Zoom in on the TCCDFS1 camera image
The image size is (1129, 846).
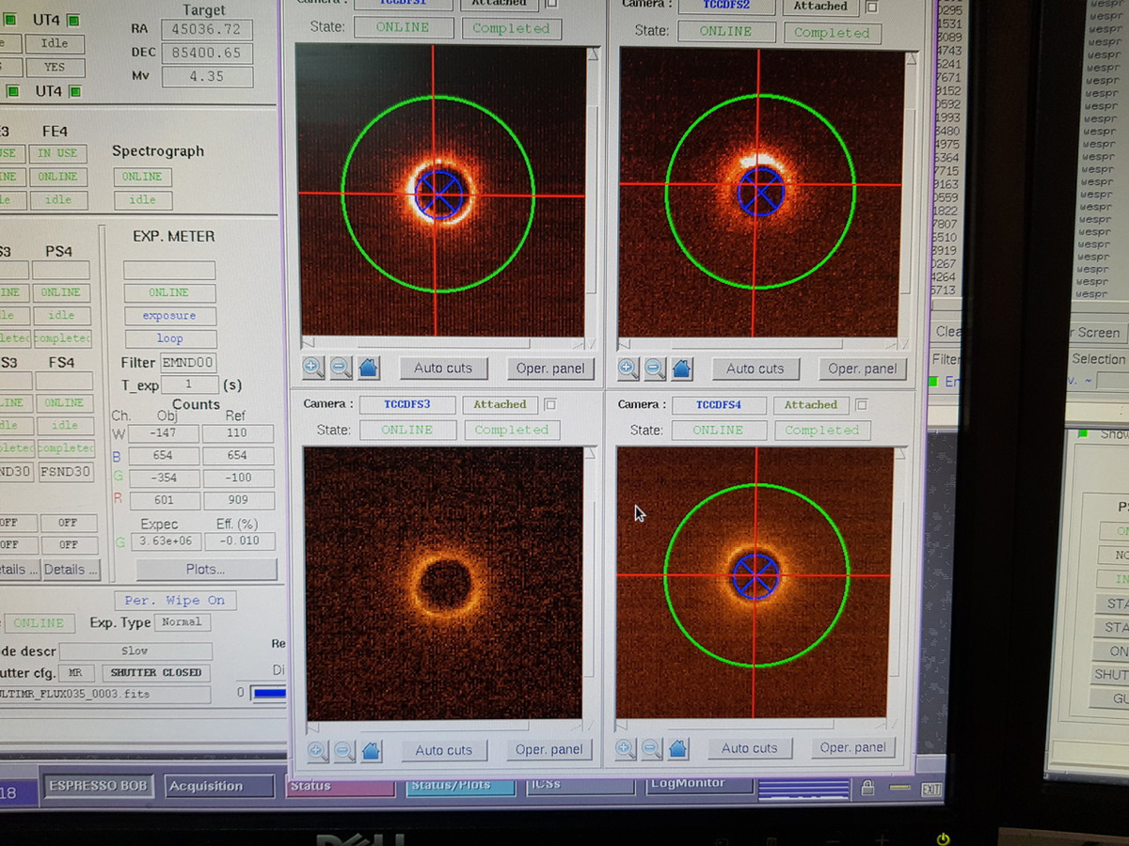(313, 368)
